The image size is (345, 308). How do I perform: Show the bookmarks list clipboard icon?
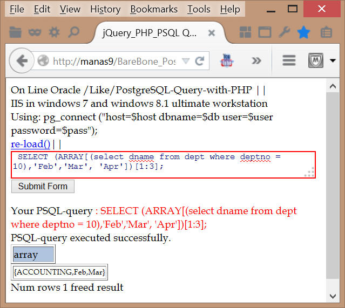point(326,32)
